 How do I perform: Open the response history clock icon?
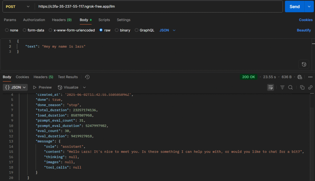click(x=87, y=77)
